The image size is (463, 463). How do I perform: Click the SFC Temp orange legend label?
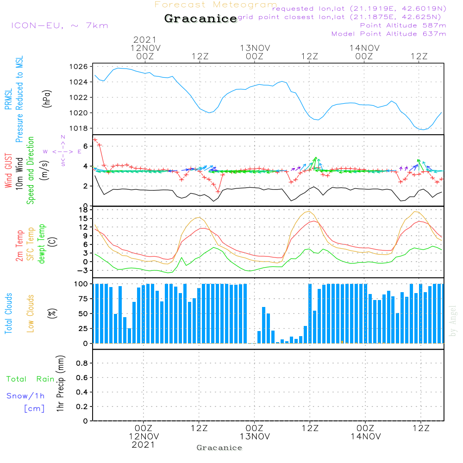pos(31,244)
